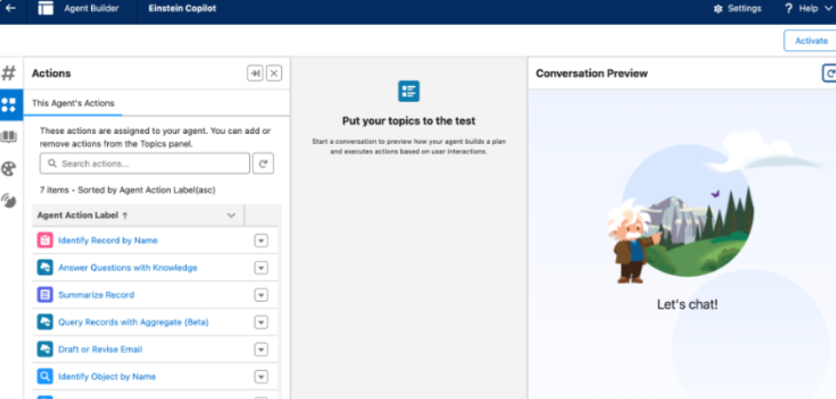This screenshot has height=399, width=836.
Task: Open the palette sidebar icon
Action: click(9, 168)
